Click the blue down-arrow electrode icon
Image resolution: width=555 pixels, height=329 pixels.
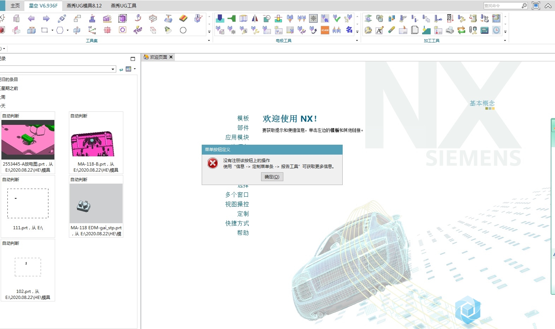click(x=220, y=18)
